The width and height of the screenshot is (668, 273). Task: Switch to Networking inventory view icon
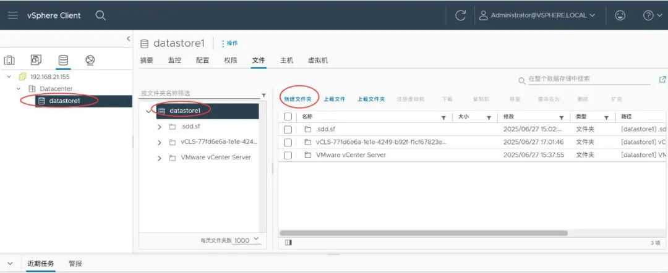click(90, 61)
